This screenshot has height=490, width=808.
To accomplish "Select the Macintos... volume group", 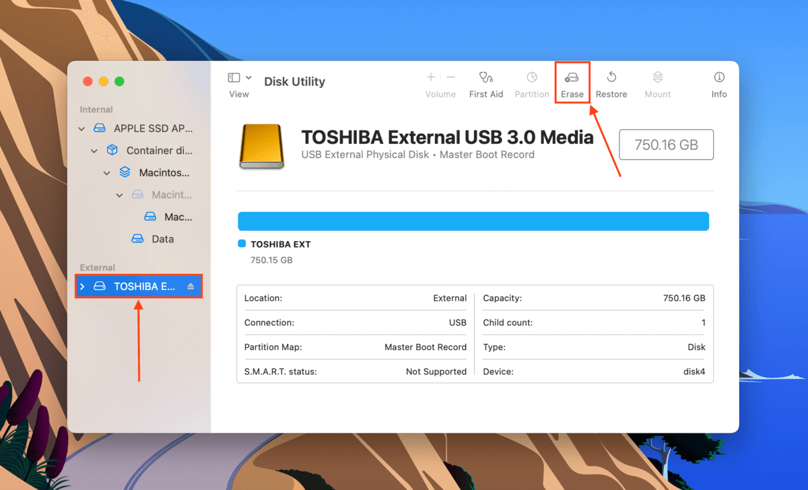I will 164,173.
